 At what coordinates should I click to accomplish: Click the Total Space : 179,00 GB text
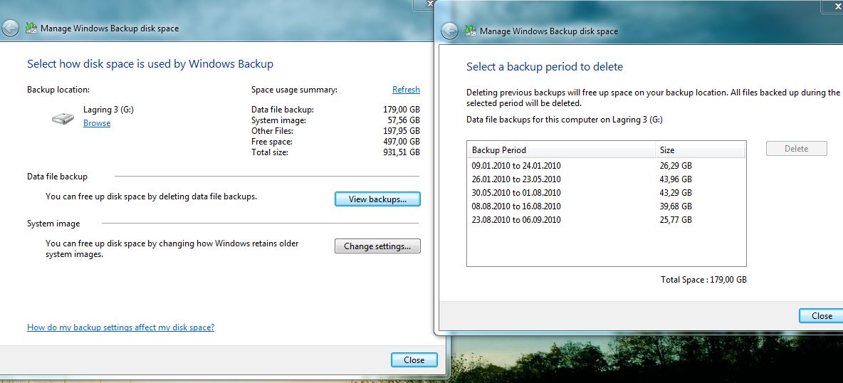(x=703, y=280)
